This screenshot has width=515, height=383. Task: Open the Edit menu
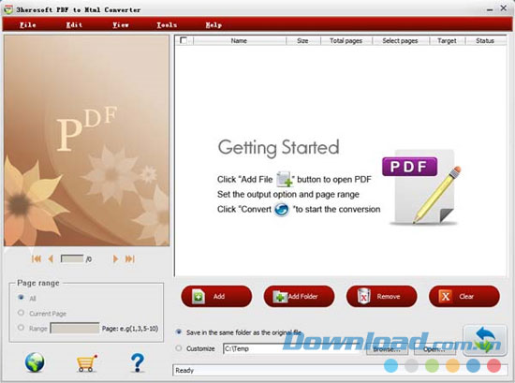[74, 25]
